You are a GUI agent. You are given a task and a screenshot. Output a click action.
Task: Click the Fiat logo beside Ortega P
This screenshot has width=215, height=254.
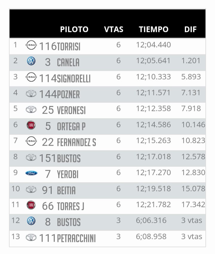(x=31, y=125)
